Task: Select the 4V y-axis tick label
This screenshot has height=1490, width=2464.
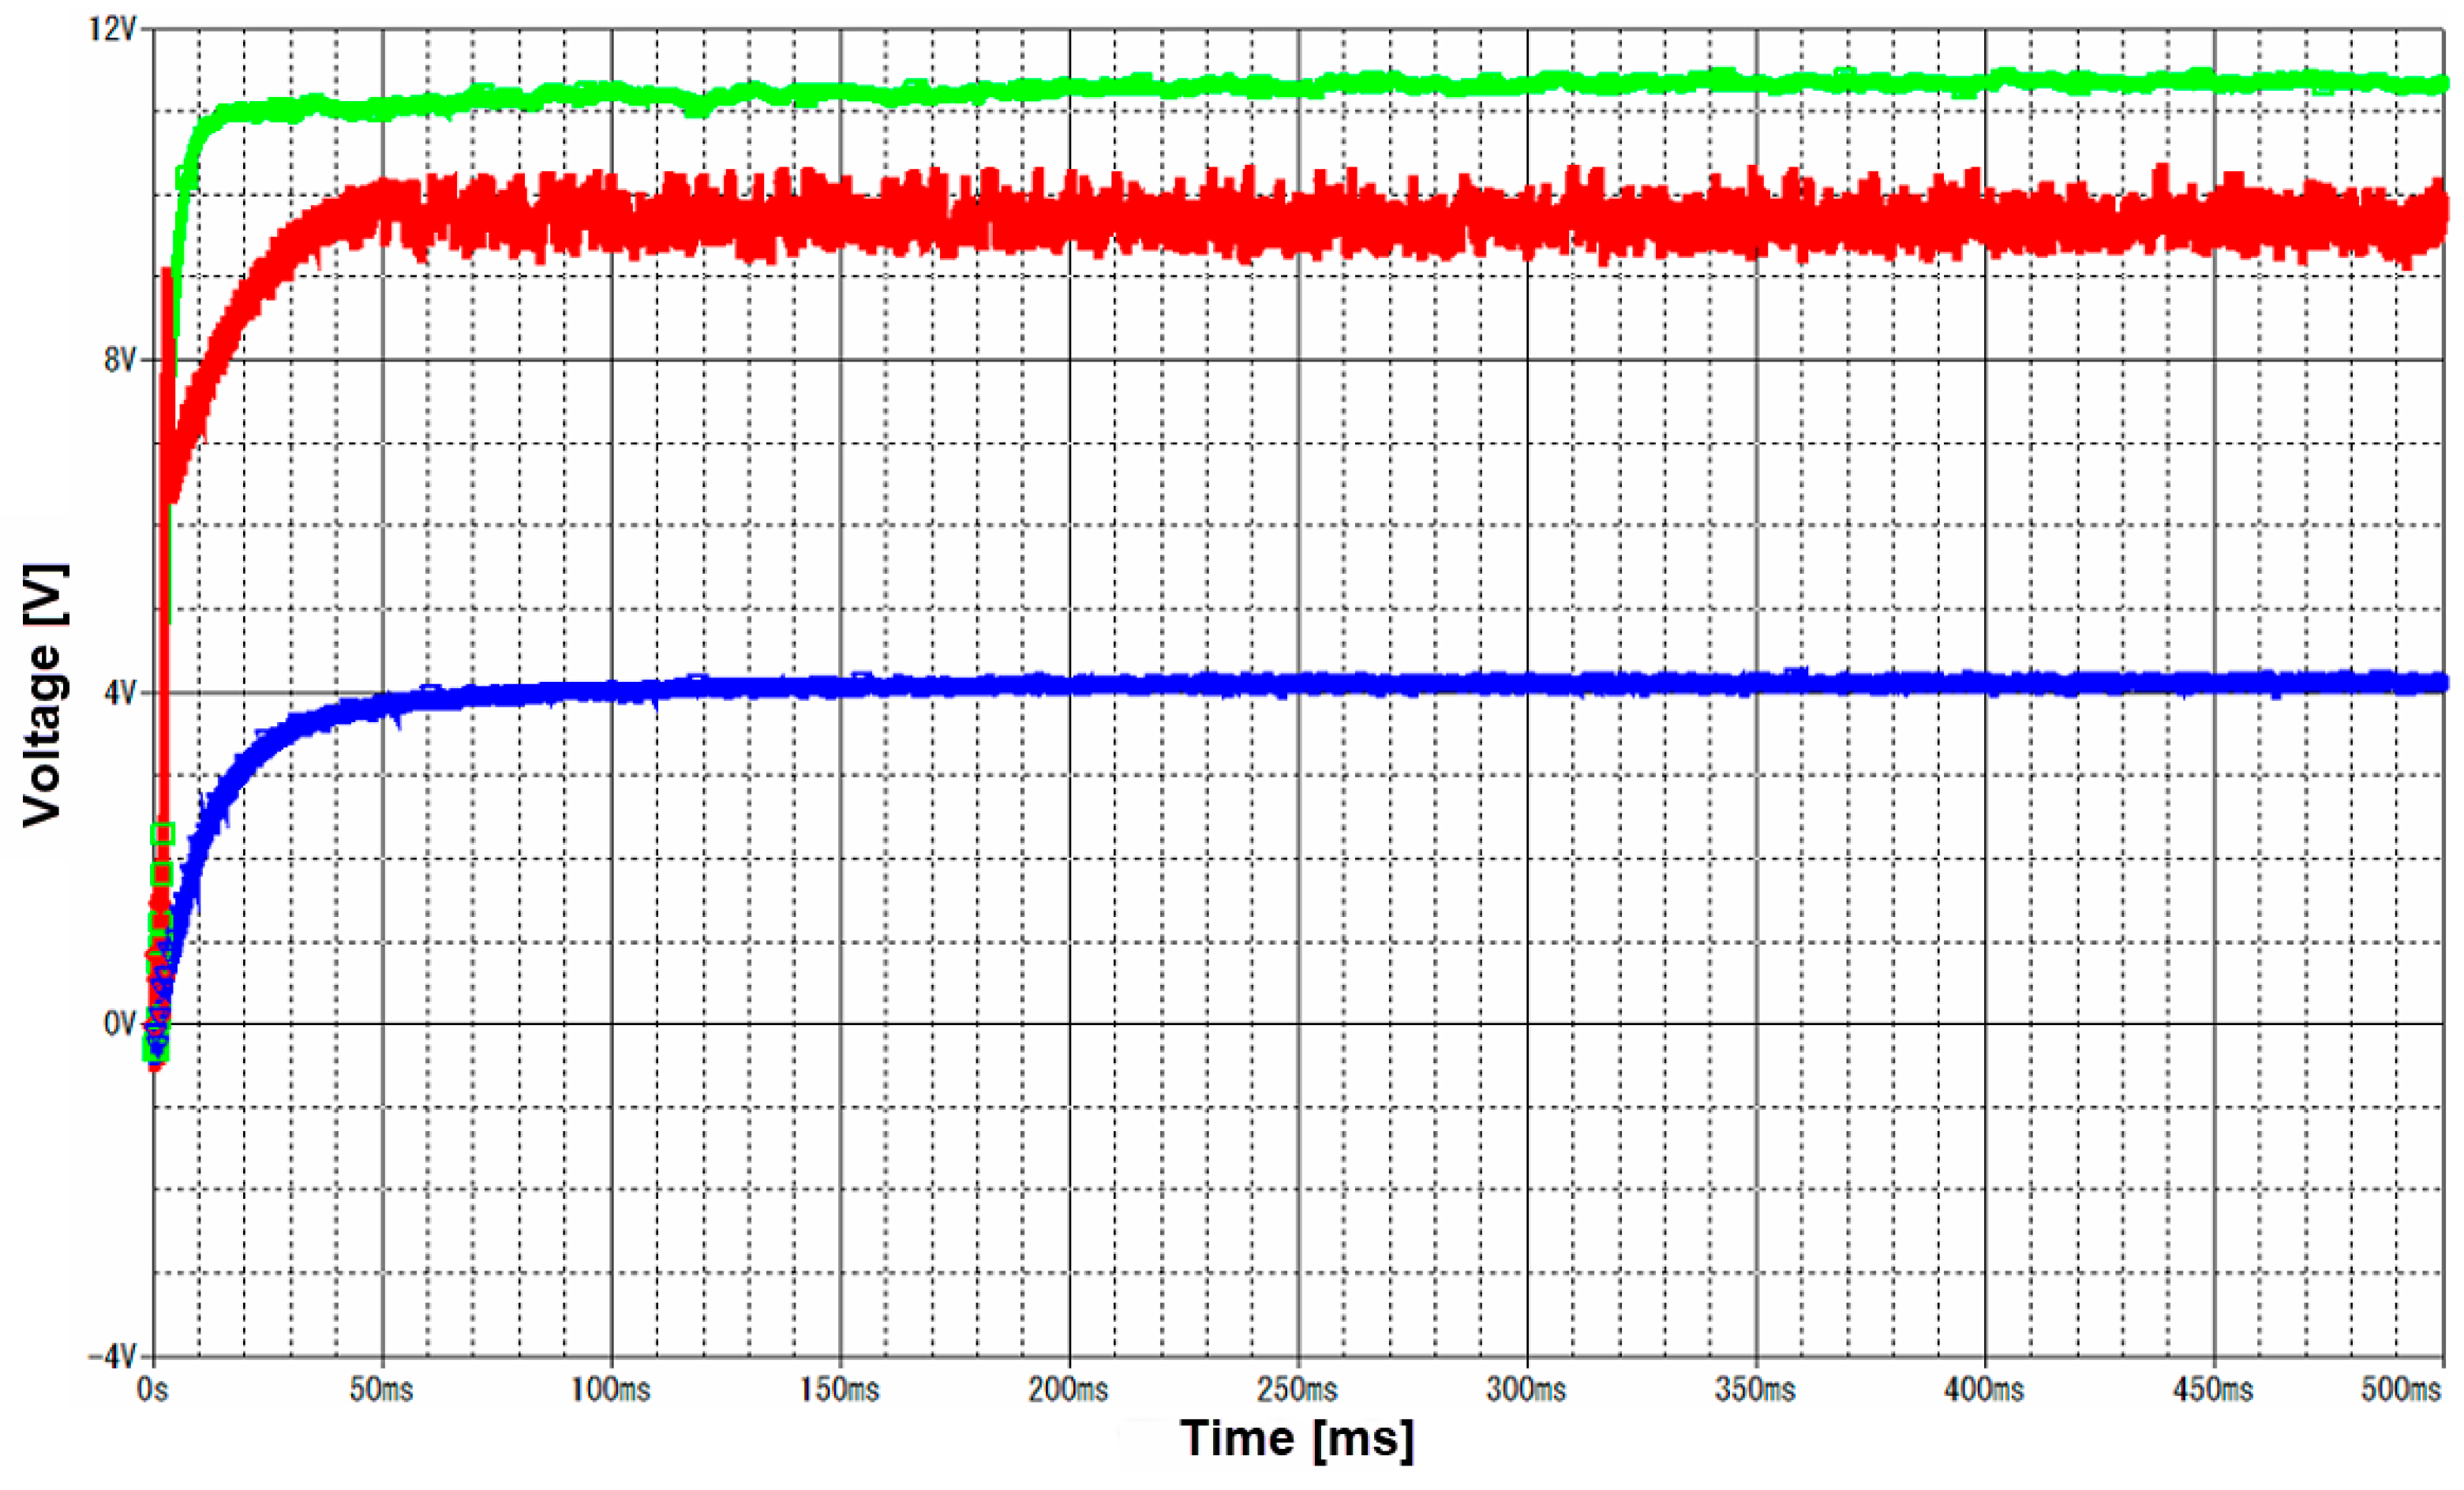Action: [119, 692]
